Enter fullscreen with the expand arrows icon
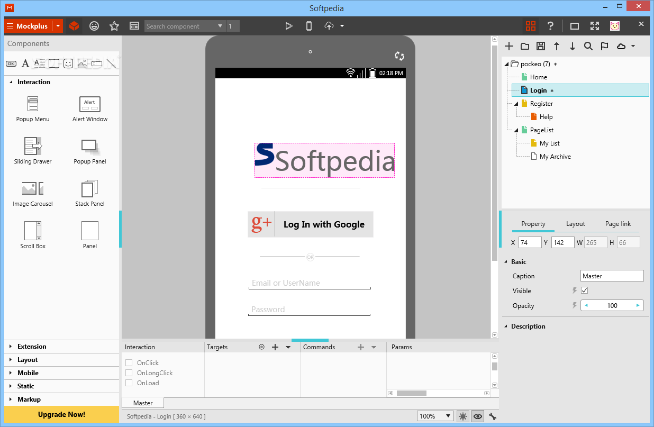The width and height of the screenshot is (654, 427). tap(595, 26)
